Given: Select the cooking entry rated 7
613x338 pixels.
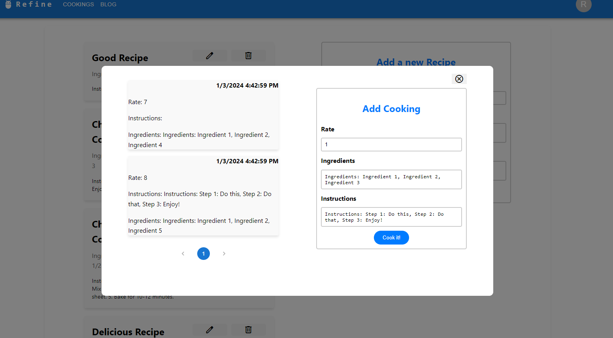Looking at the screenshot, I should point(203,114).
